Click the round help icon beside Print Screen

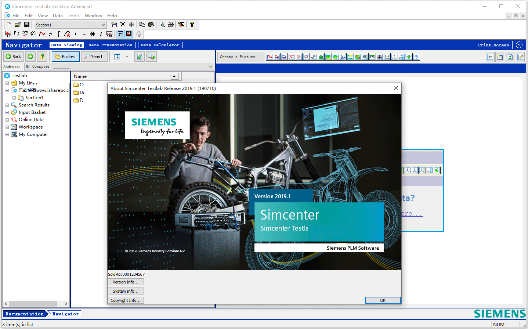519,45
